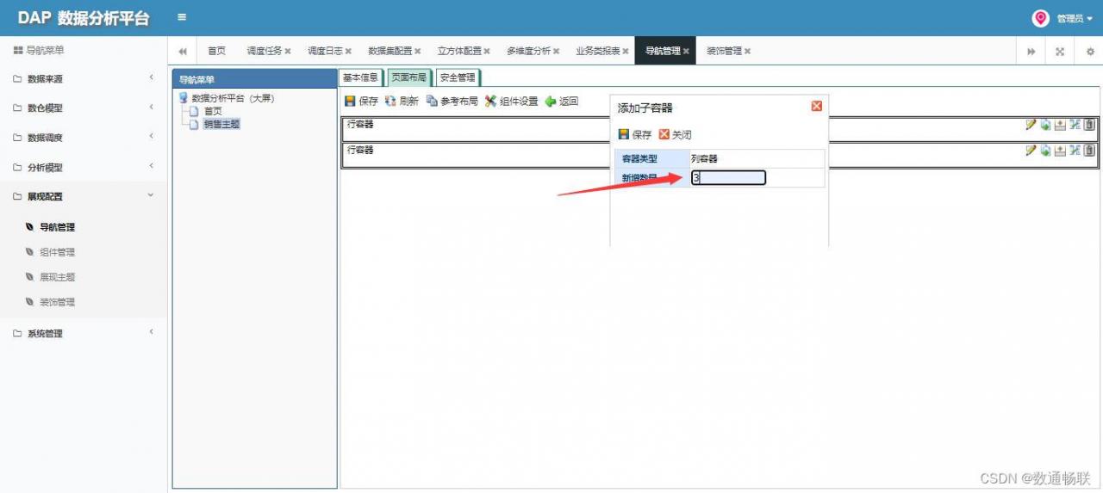Click 返回 in the layout toolbar

click(x=561, y=101)
